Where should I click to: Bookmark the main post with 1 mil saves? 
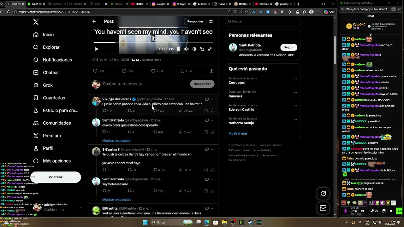[x=186, y=71]
